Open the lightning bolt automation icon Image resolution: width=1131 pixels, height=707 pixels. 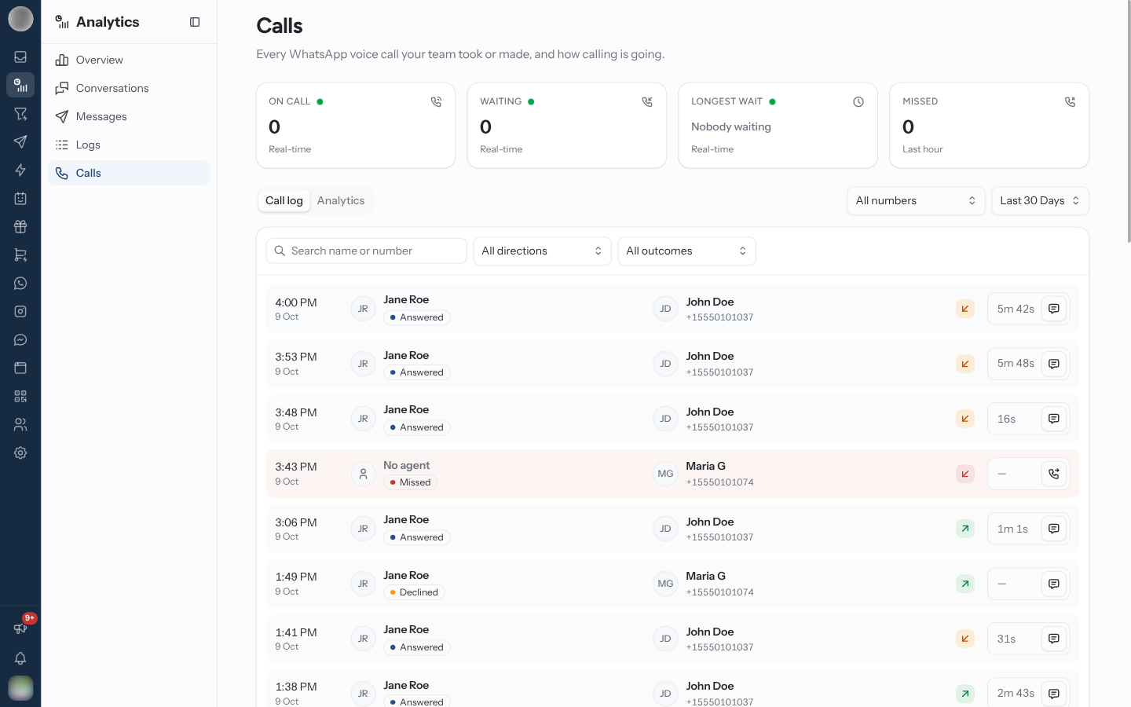(x=20, y=170)
